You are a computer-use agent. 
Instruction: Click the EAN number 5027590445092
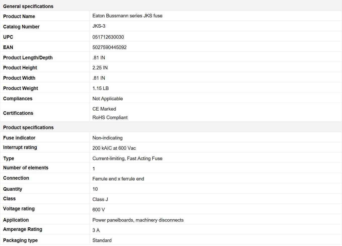109,47
